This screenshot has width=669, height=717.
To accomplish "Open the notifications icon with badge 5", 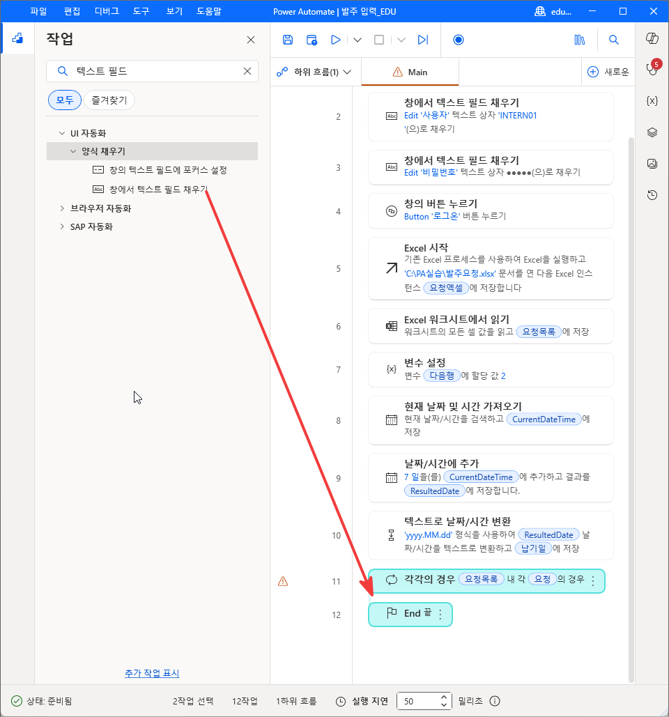I will click(x=652, y=68).
